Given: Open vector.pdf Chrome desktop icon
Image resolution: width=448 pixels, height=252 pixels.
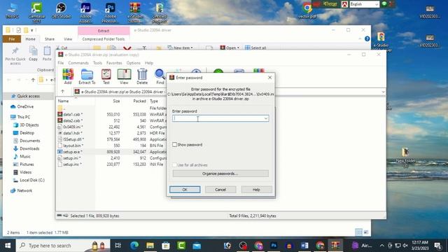Looking at the screenshot, I should pyautogui.click(x=307, y=11).
